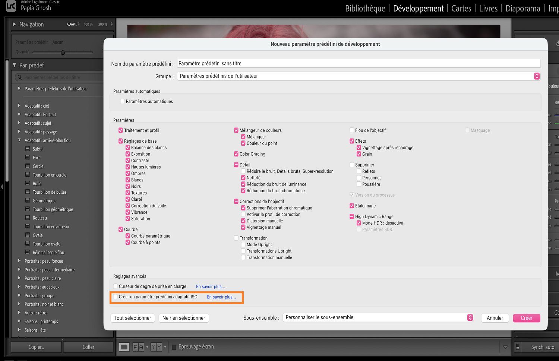Click the YY before/after comparison icon
The width and height of the screenshot is (559, 361).
157,347
